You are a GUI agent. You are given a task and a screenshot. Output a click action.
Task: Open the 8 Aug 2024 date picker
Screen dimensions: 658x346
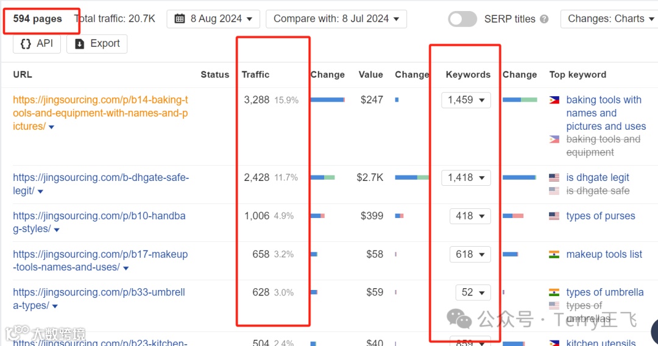[x=213, y=19]
